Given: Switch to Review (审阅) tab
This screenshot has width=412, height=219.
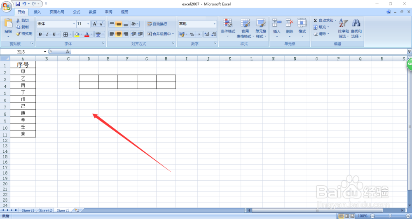Looking at the screenshot, I should click(108, 12).
